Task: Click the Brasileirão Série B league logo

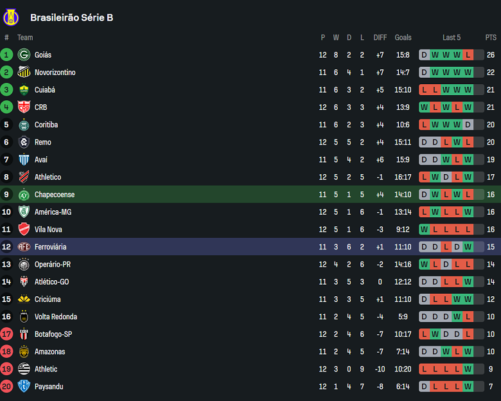Action: click(12, 17)
